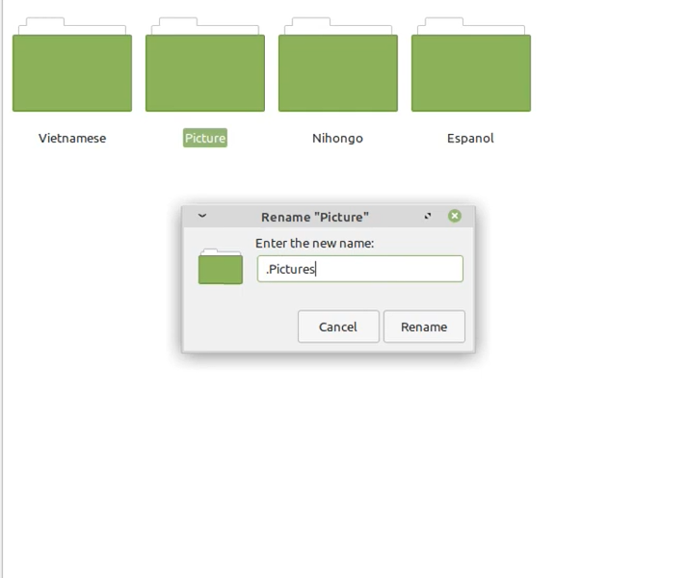Open the Rename dialog window menu chevron

coord(202,216)
